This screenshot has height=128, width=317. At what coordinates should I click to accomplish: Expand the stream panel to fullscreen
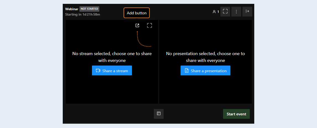coord(150,25)
